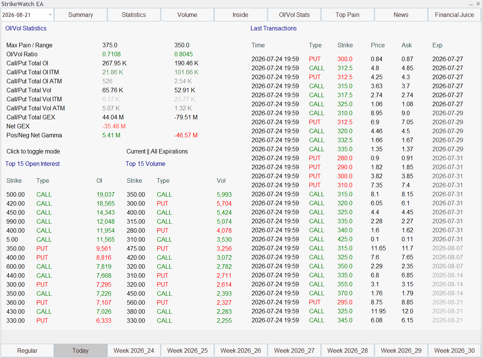Choose Week 2026_27

pyautogui.click(x=294, y=350)
